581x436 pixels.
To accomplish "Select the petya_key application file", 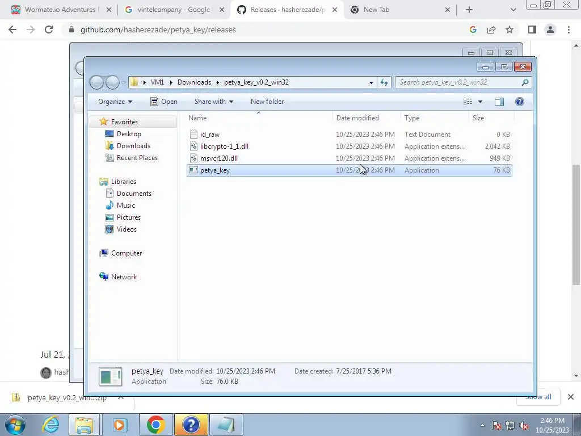I will [349, 170].
